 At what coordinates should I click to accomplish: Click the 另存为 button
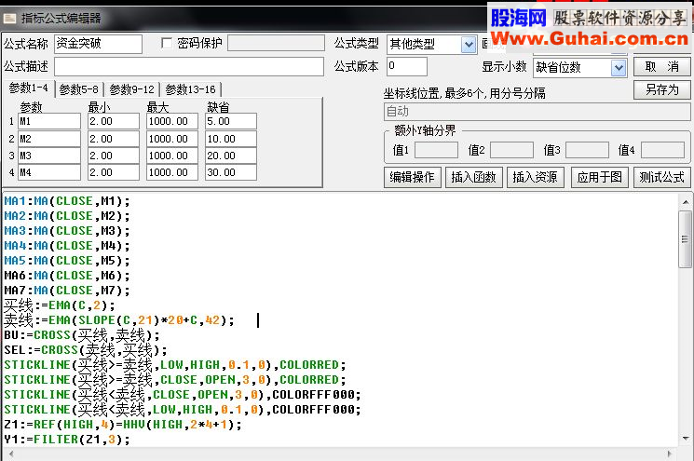661,89
